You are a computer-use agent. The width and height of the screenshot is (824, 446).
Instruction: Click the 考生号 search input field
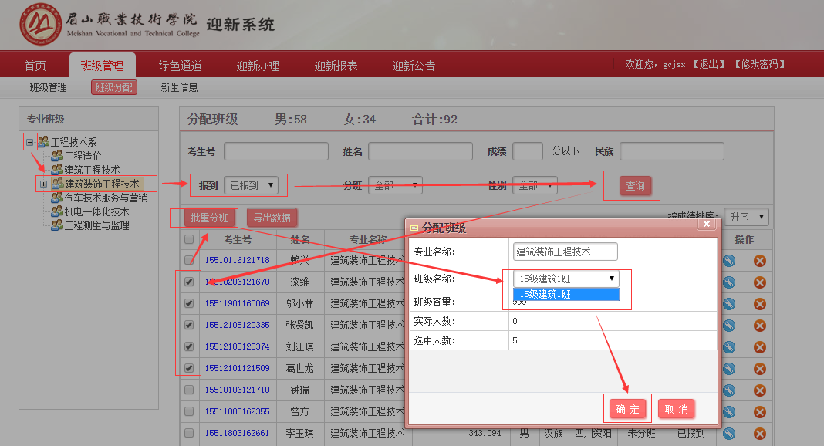coord(266,151)
